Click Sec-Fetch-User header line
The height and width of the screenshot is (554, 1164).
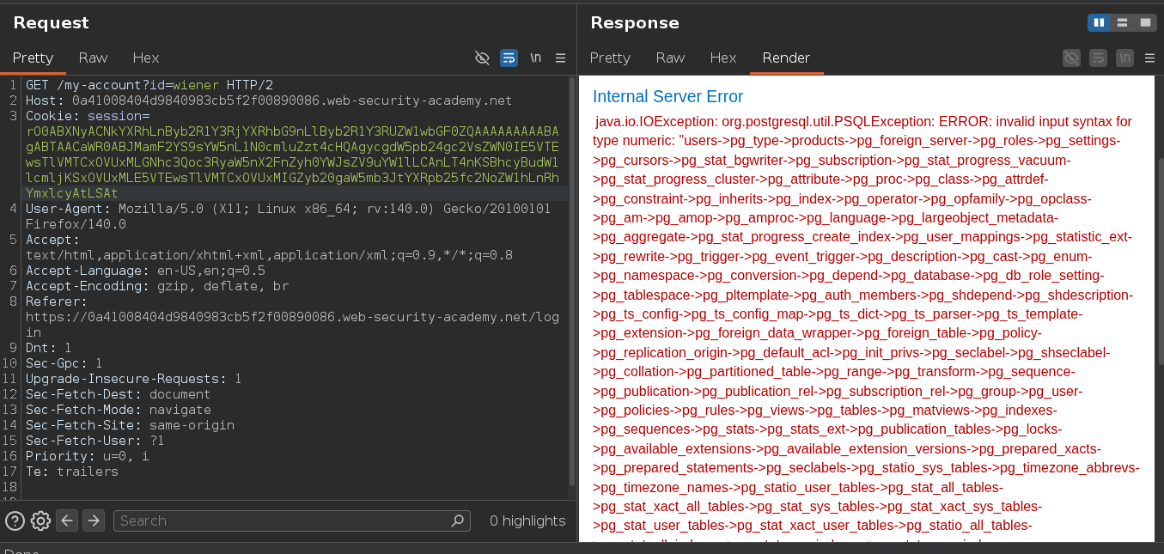(x=95, y=441)
